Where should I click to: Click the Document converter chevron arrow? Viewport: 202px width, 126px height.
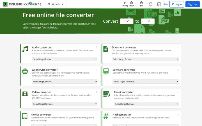[x=178, y=47]
